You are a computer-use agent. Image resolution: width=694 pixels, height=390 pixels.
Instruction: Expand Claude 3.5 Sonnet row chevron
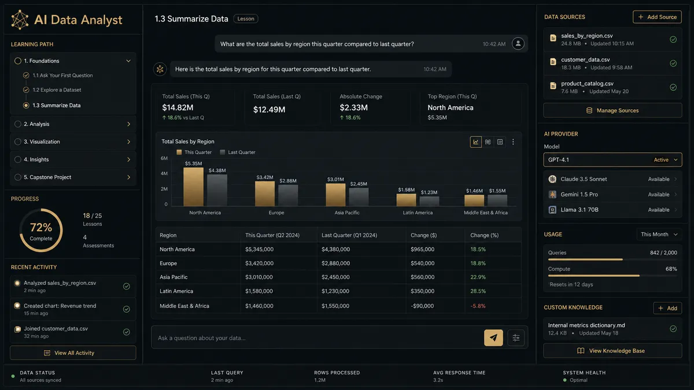point(675,179)
